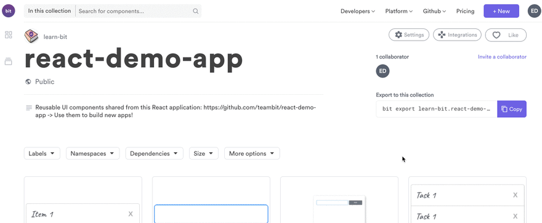Click the Item 1 component card
The image size is (542, 223).
coord(83,200)
